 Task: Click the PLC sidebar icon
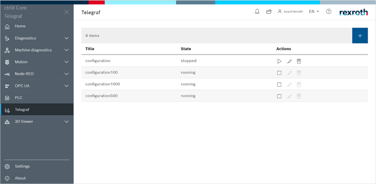click(7, 98)
